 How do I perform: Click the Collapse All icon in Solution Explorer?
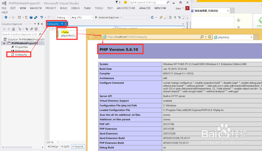point(31,29)
